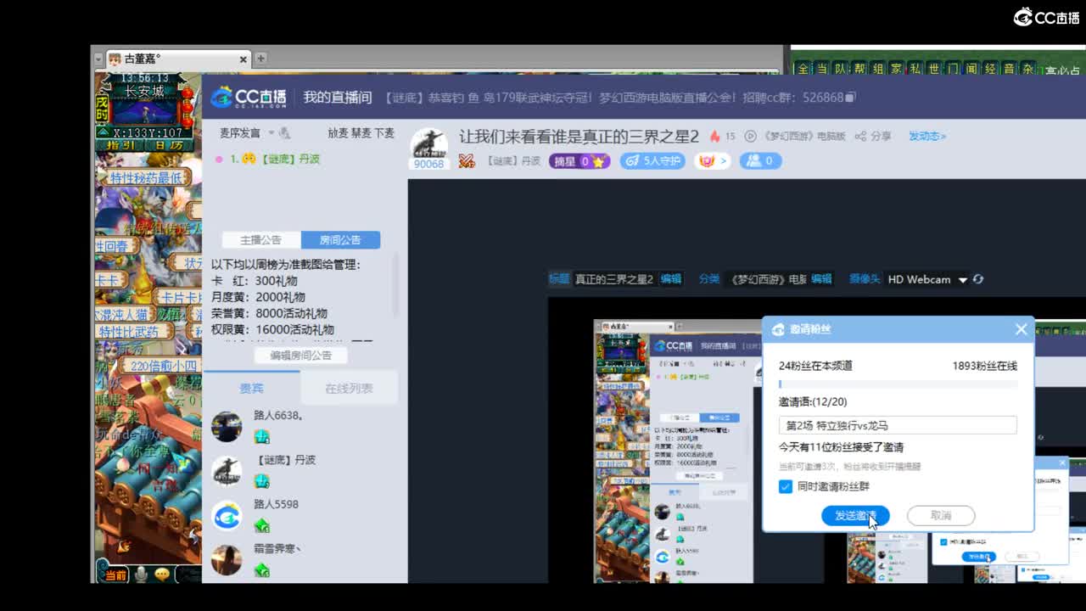Click 编辑 next to the title 真正的三界之星2
The height and width of the screenshot is (611, 1086).
tap(671, 278)
